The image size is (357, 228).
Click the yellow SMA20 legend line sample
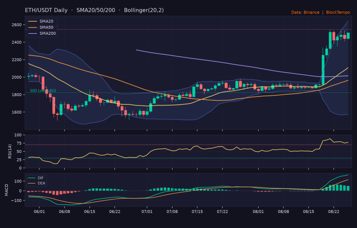32,21
